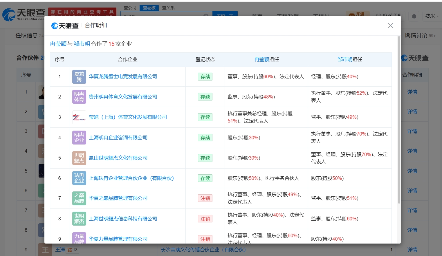This screenshot has width=442, height=256.
Task: Click the 珐冉企业 company logo icon
Action: [x=79, y=178]
